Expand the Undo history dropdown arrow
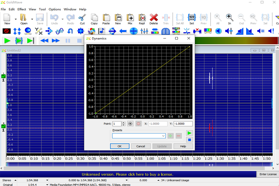This screenshot has width=279, height=186. [62, 19]
